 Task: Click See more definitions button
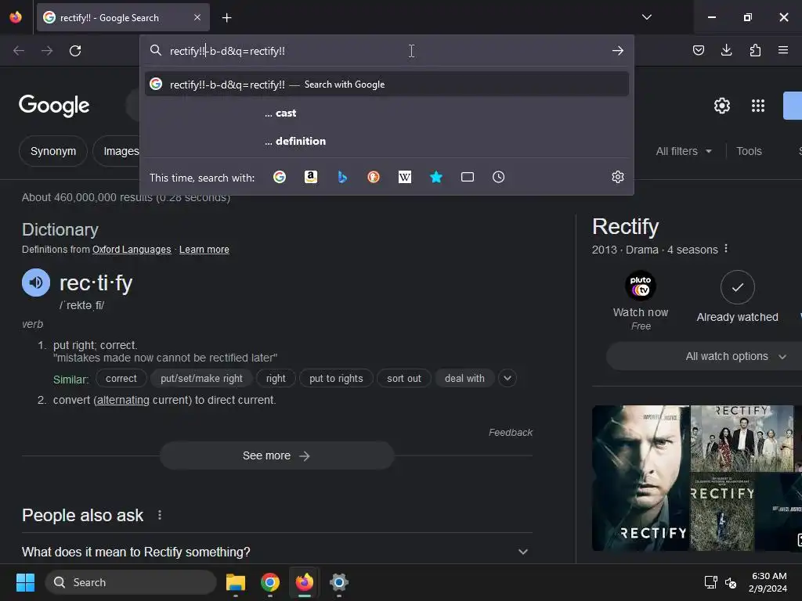tap(276, 455)
